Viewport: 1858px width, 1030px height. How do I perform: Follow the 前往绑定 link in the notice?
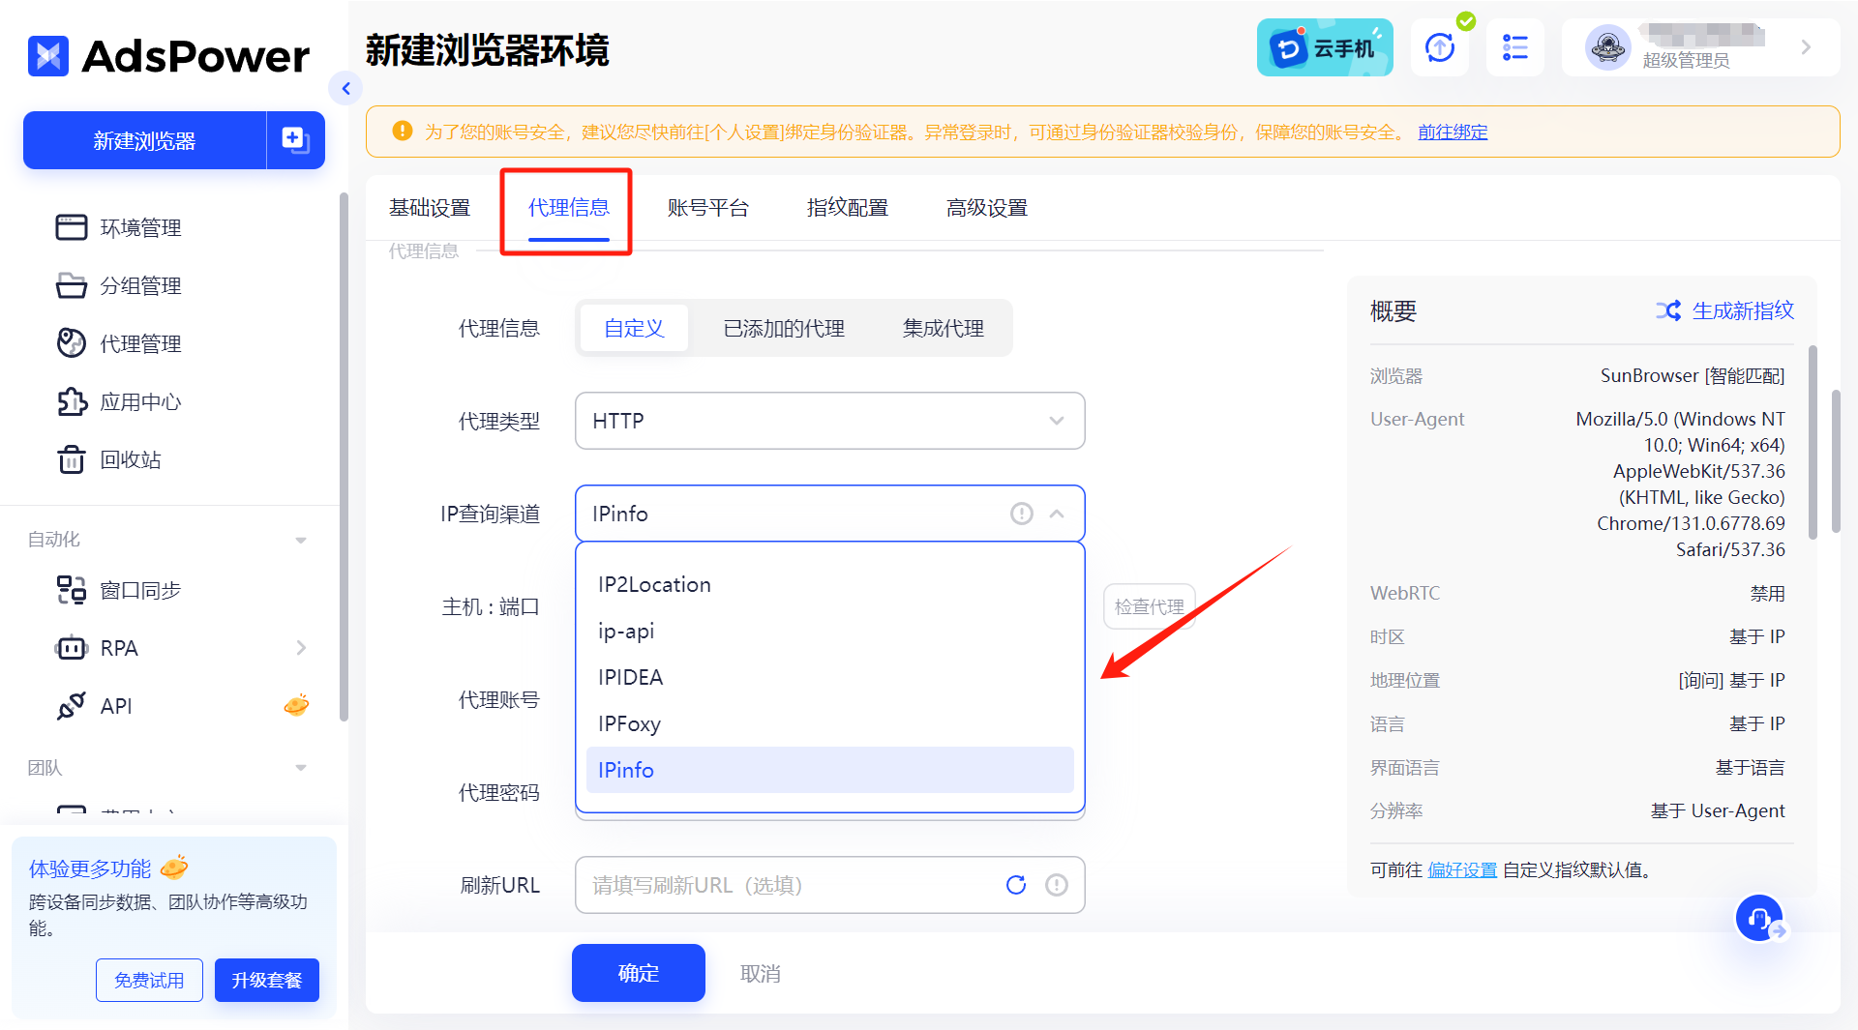[1452, 132]
